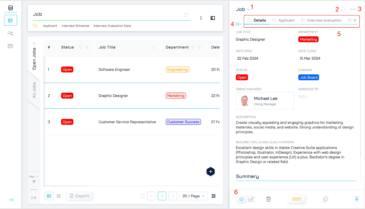The image size is (365, 209).
Task: Expand the Rev. version dropdown
Action: [x=34, y=177]
